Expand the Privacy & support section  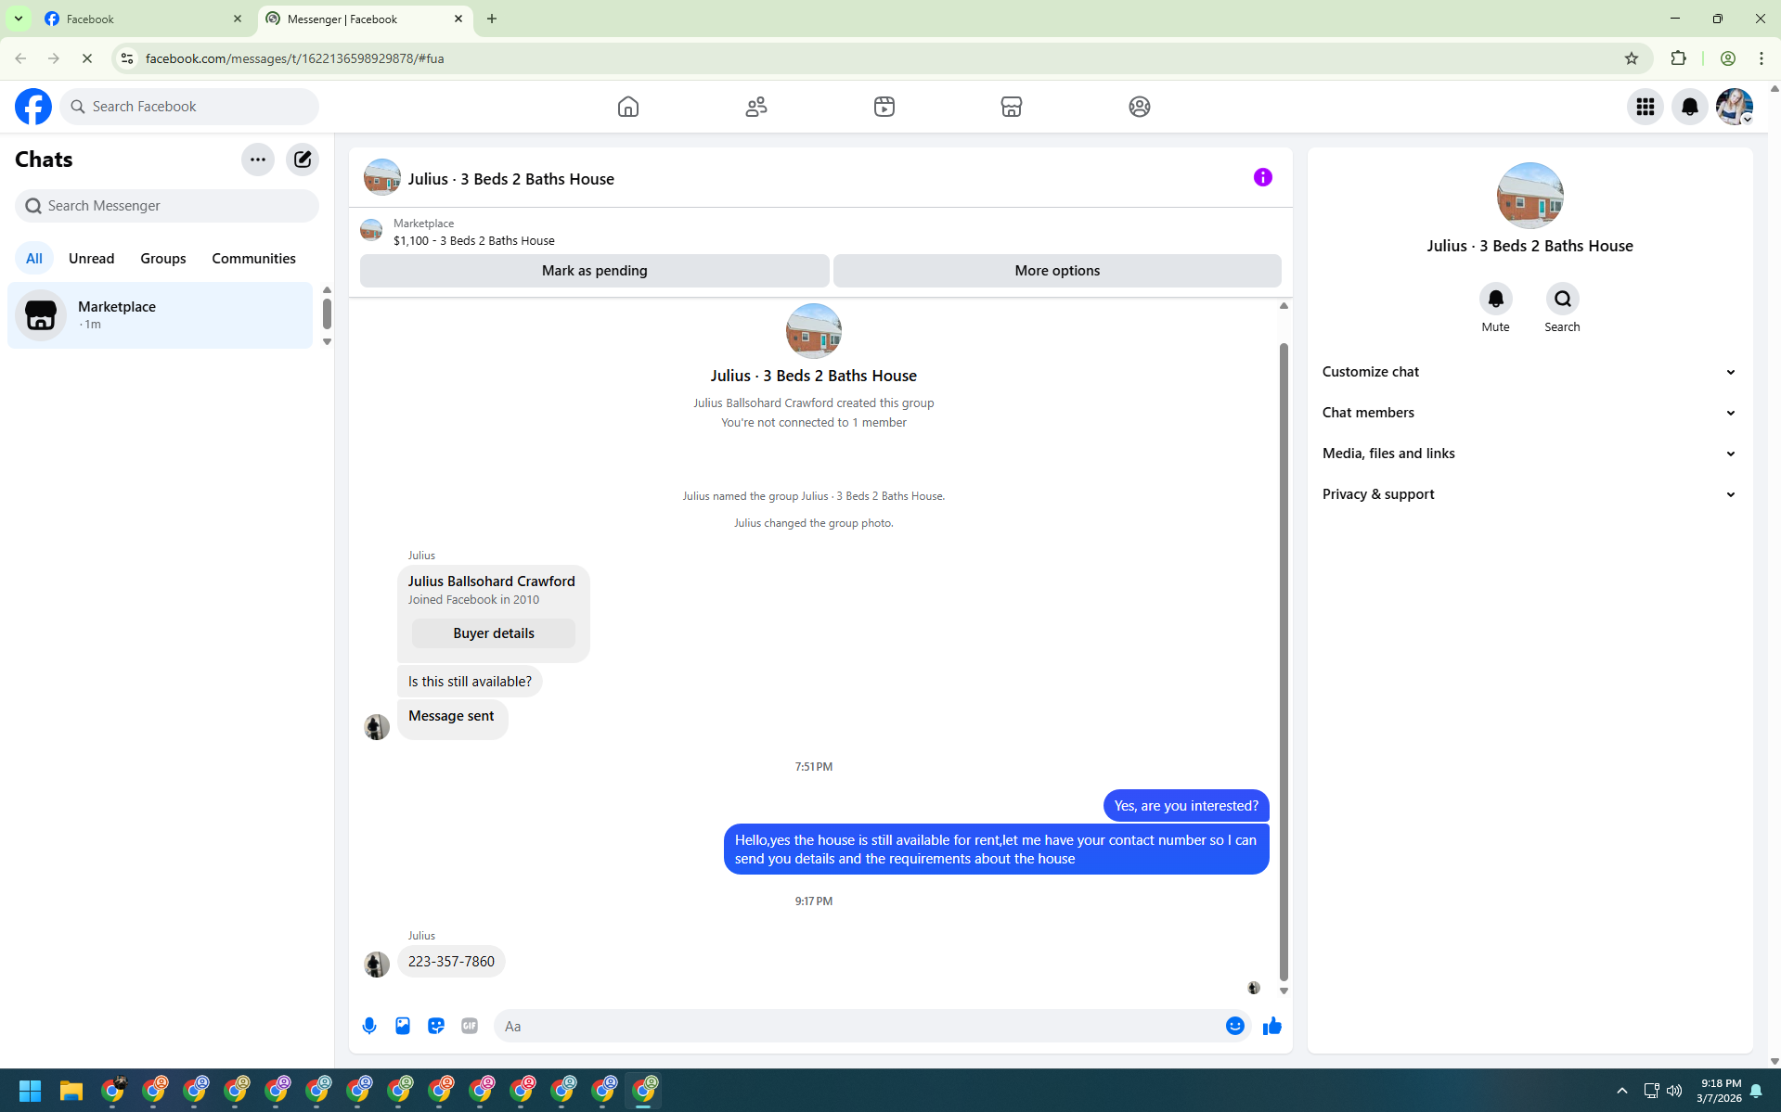[1529, 494]
